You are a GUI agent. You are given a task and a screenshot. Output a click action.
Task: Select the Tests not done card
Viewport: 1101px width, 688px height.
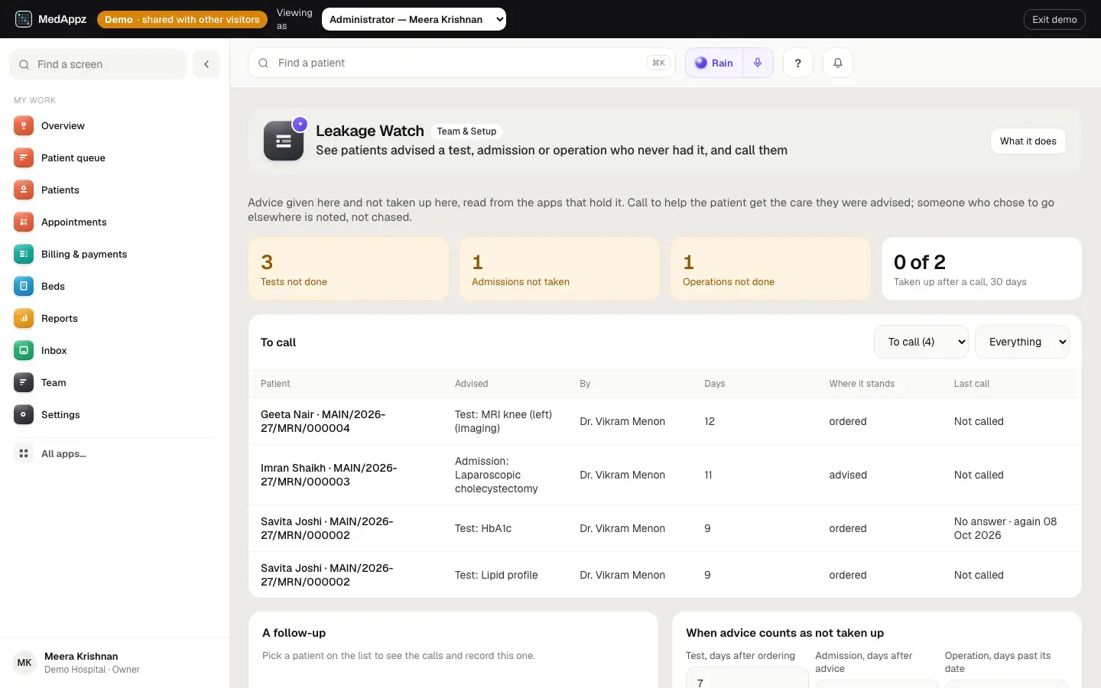pyautogui.click(x=349, y=268)
